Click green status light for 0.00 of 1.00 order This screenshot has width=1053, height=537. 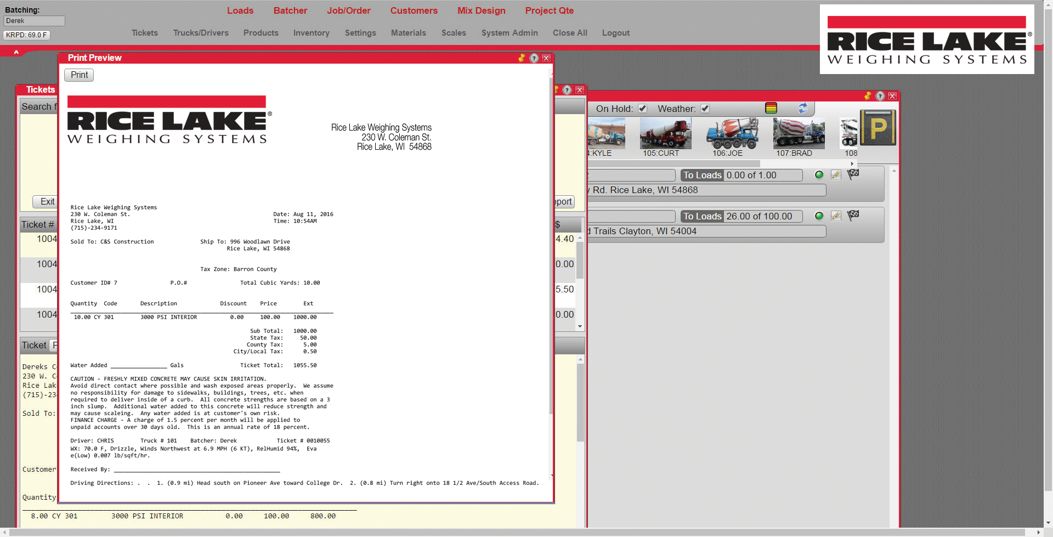819,175
